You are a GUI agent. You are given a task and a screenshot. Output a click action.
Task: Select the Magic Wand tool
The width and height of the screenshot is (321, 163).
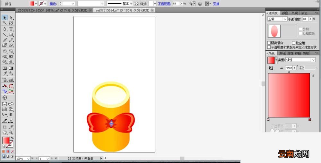pyautogui.click(x=5, y=23)
